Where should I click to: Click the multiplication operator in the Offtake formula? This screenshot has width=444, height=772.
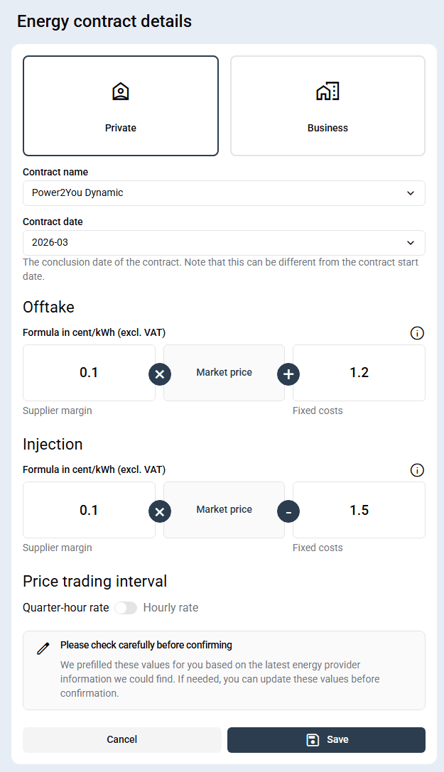pos(160,374)
